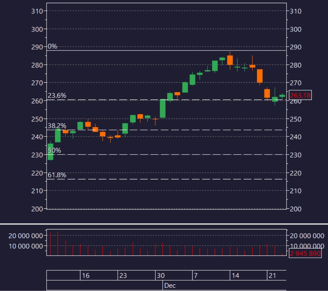Click the date axis label 16
The image size is (328, 291).
pos(86,275)
